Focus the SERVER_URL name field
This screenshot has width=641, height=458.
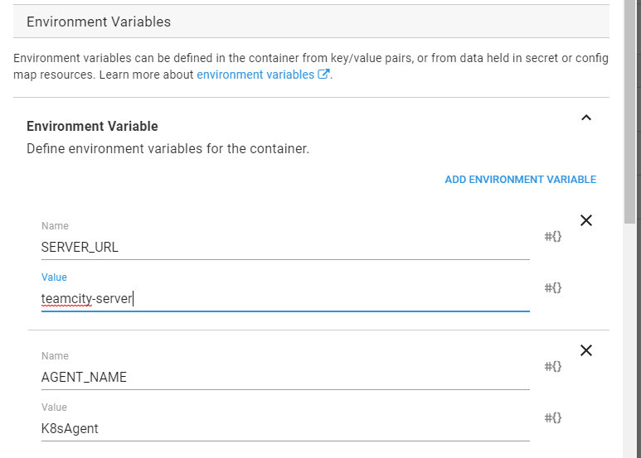[x=284, y=247]
